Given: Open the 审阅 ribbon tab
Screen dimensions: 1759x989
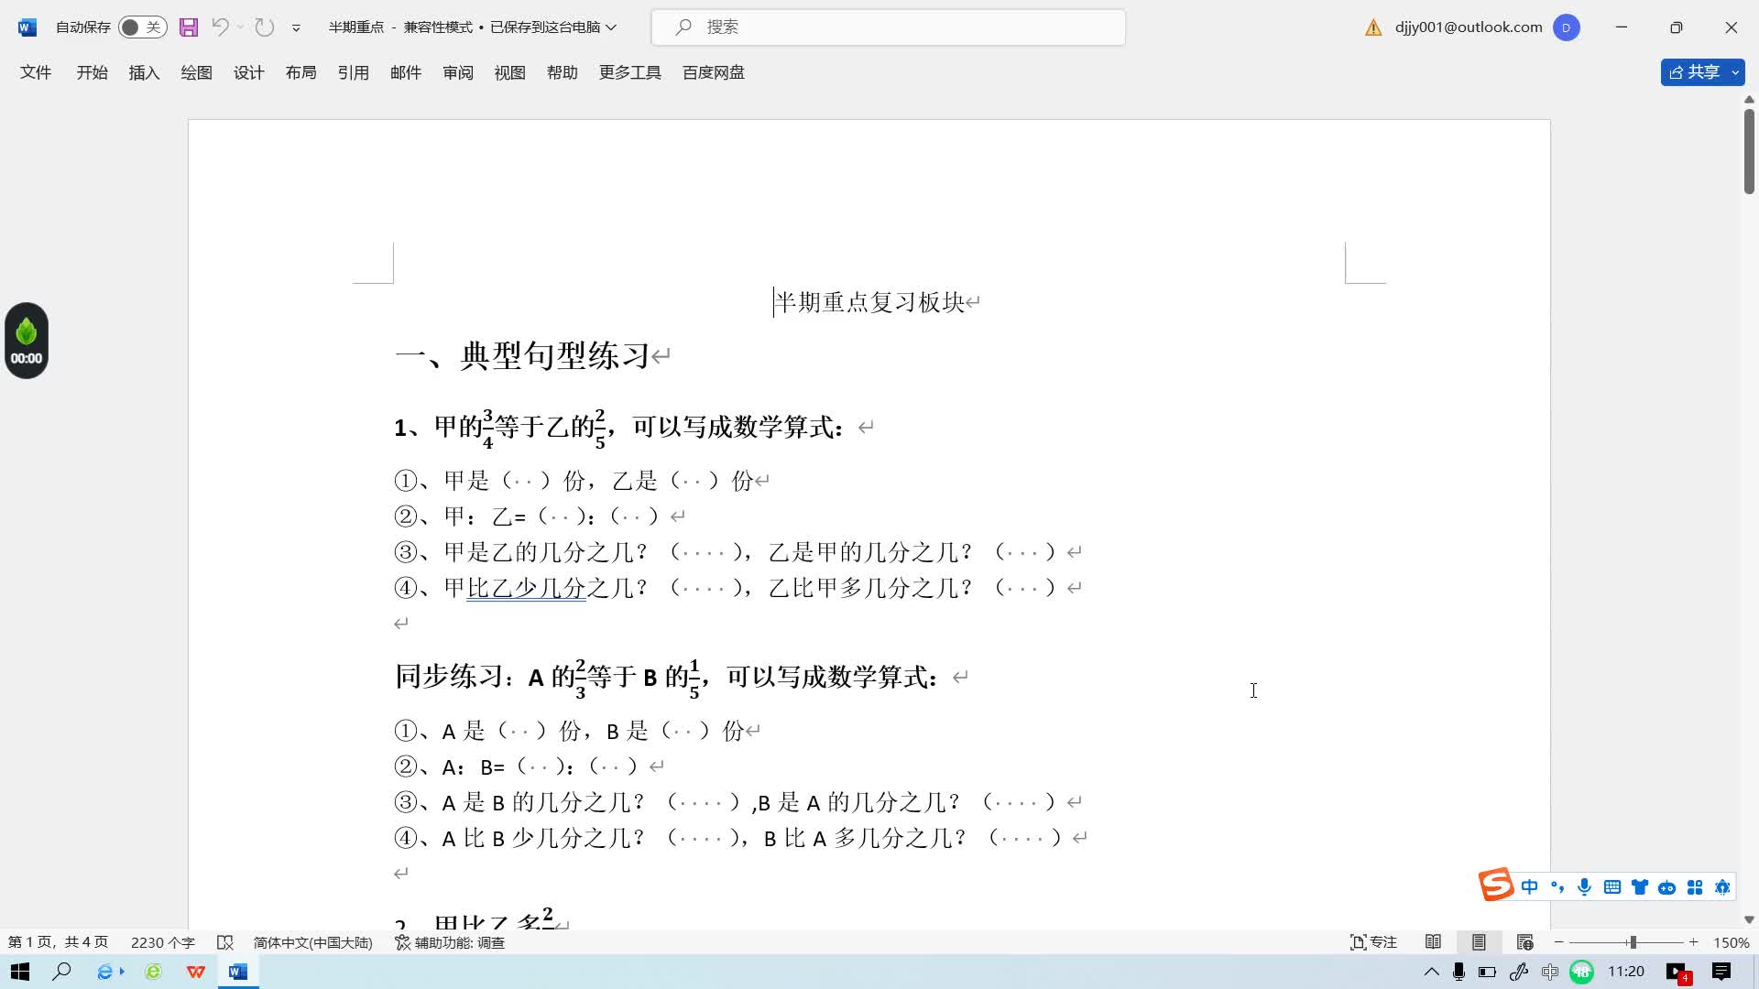Looking at the screenshot, I should (458, 72).
